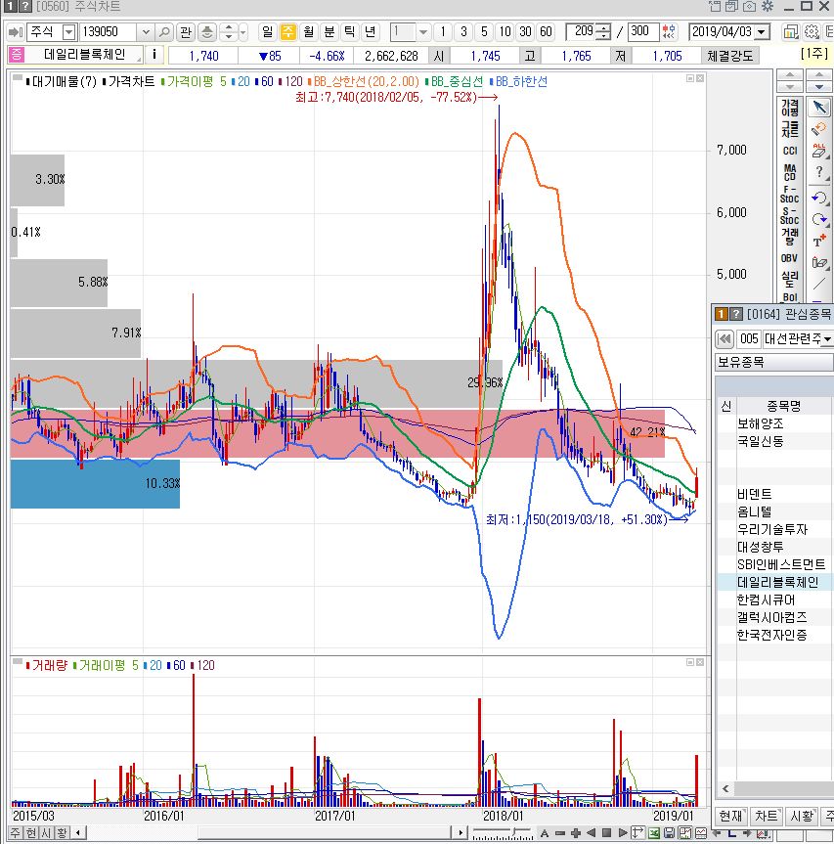
Task: Click the bottom toolbar stop square icon
Action: pyautogui.click(x=606, y=833)
